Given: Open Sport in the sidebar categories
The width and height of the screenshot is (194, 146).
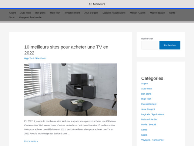Looking at the screenshot, I should point(144,135).
